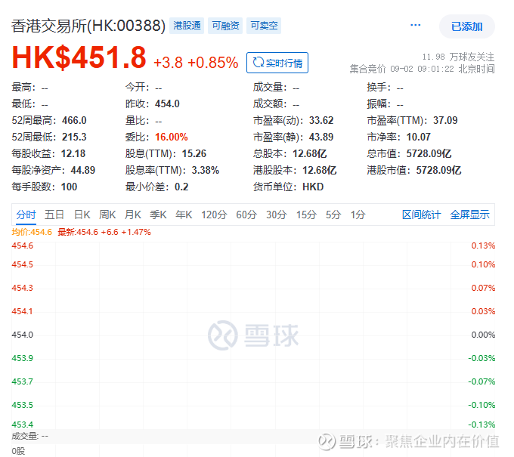Screen dimensions: 514x457
Task: Open the three-dot more options menu
Action: pyautogui.click(x=415, y=25)
